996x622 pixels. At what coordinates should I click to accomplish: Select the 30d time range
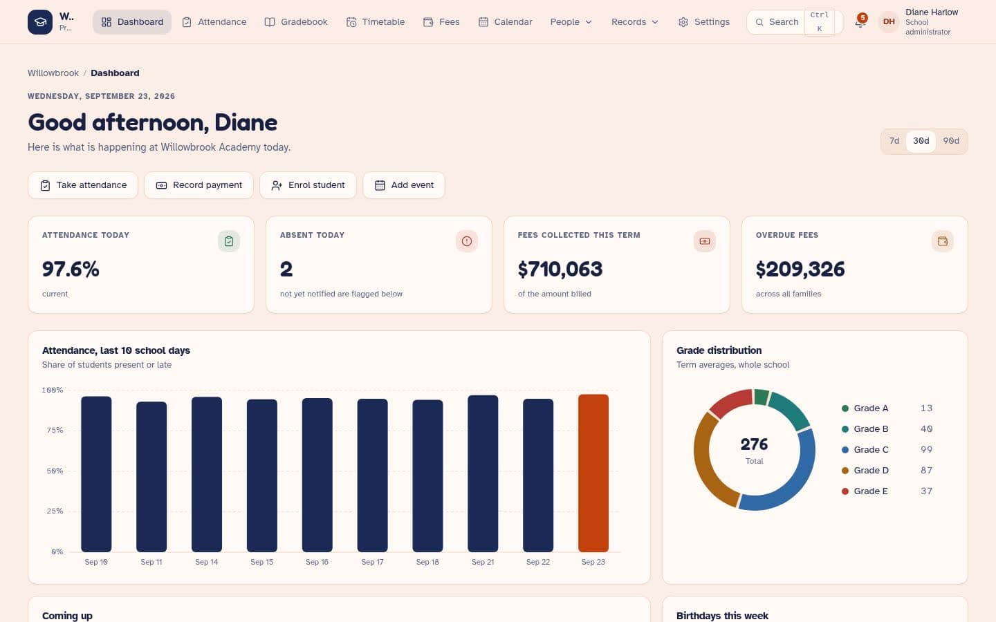coord(921,141)
